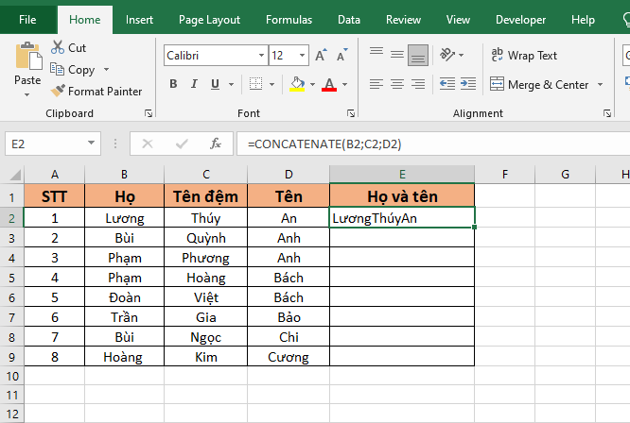Click the Orientation text angle icon

446,54
